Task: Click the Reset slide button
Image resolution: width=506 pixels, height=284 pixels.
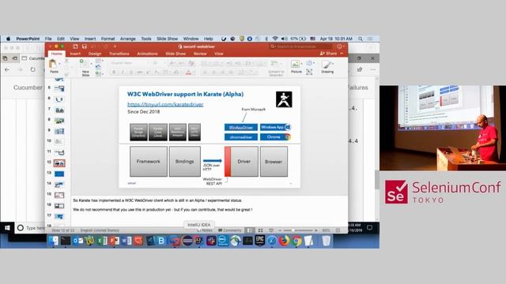Action: 99,67
